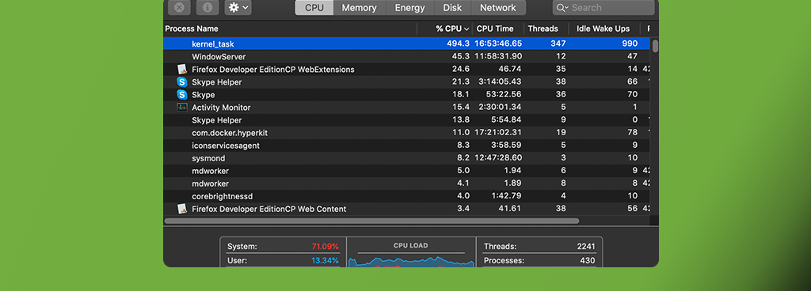The image size is (811, 291).
Task: Click the Quit process X icon
Action: click(x=179, y=8)
